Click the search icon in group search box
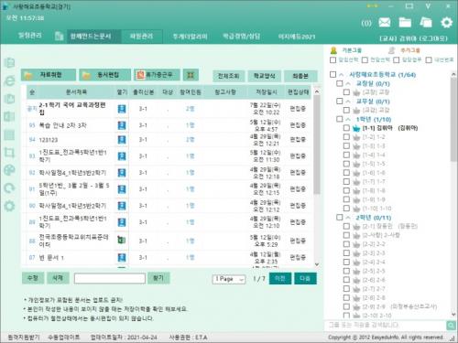Image resolution: width=458 pixels, height=343 pixels. (451, 326)
